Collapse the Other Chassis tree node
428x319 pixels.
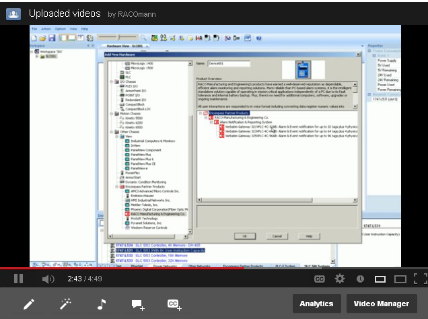point(111,132)
